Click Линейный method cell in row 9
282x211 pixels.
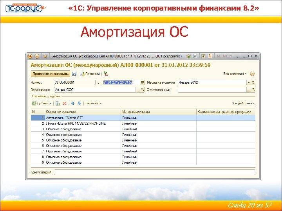[159, 163]
